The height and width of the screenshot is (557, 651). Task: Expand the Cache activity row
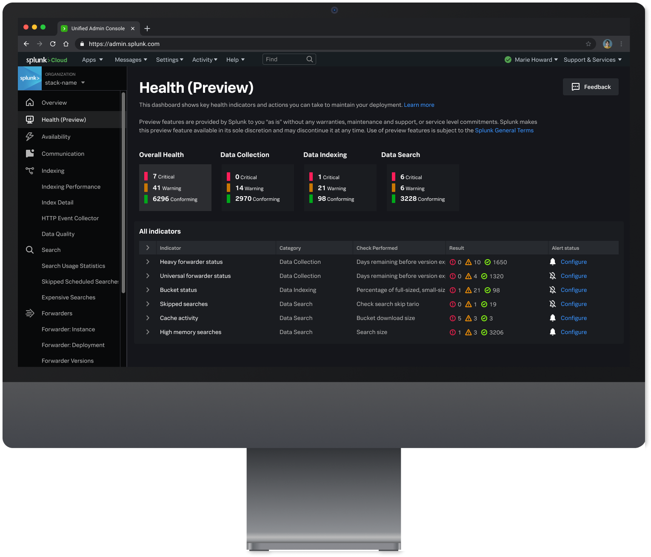coord(148,318)
